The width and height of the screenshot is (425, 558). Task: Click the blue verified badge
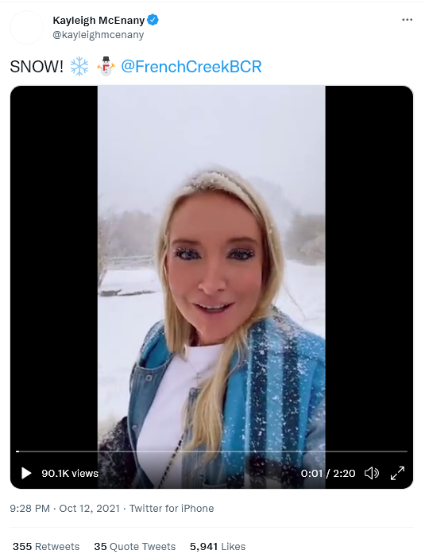click(x=153, y=20)
